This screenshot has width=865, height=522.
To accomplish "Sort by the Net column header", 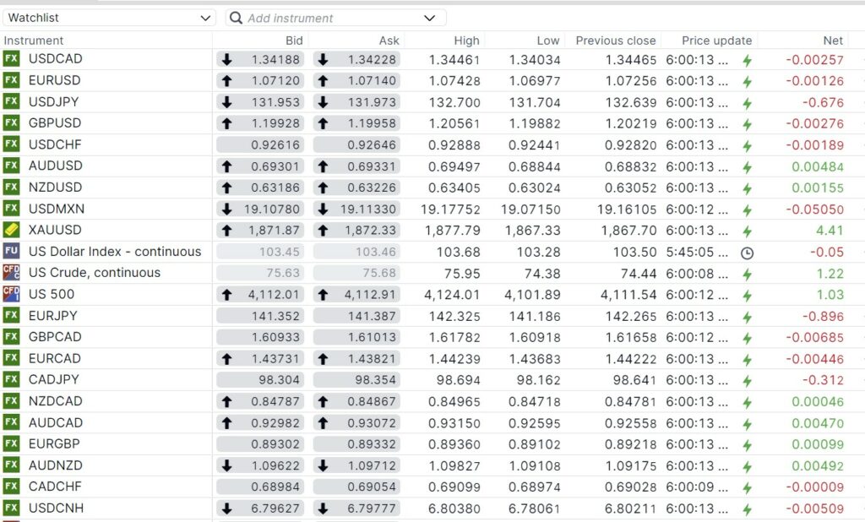I will coord(832,40).
